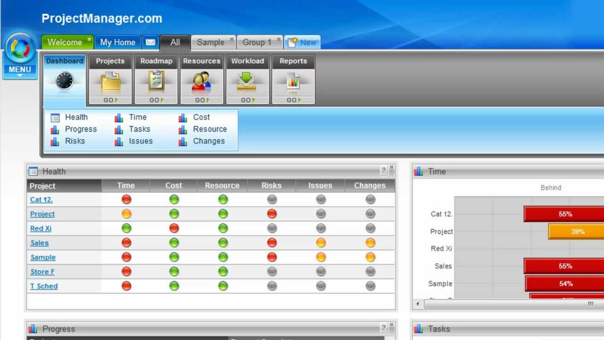604x340 pixels.
Task: Click the Resources GO button
Action: coord(202,100)
